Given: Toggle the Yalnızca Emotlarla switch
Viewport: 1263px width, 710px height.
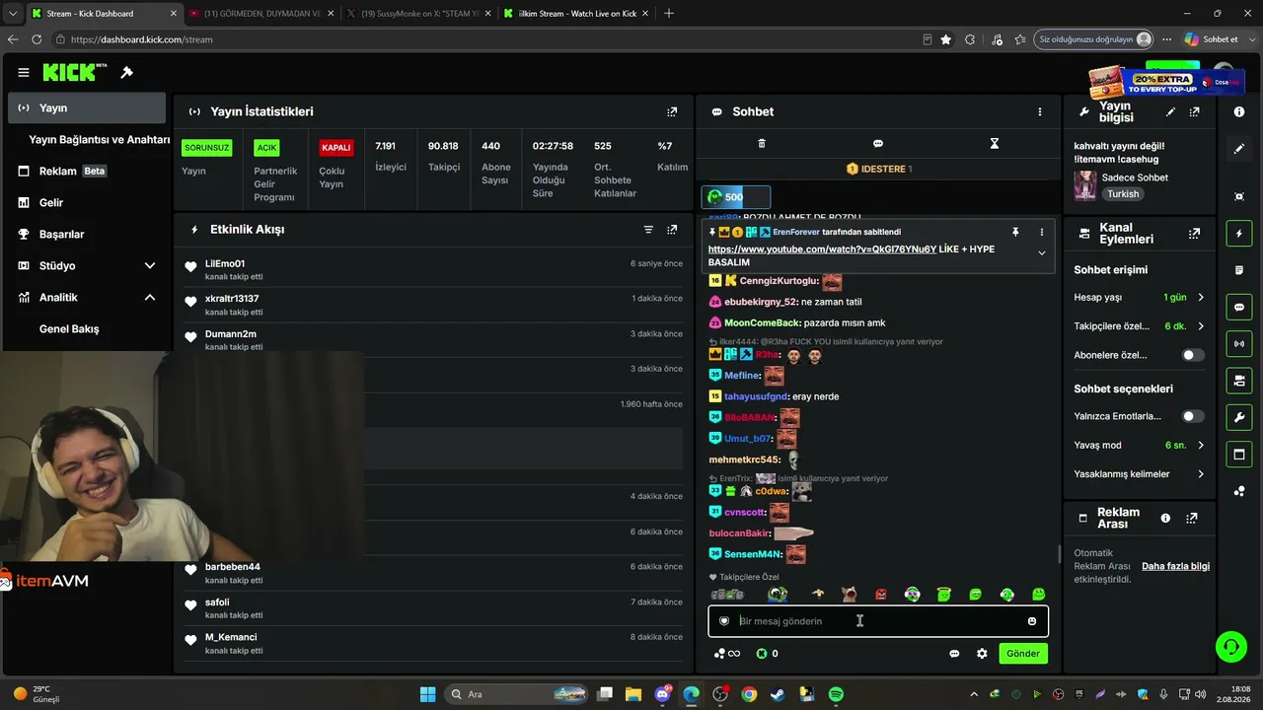Looking at the screenshot, I should pyautogui.click(x=1193, y=416).
